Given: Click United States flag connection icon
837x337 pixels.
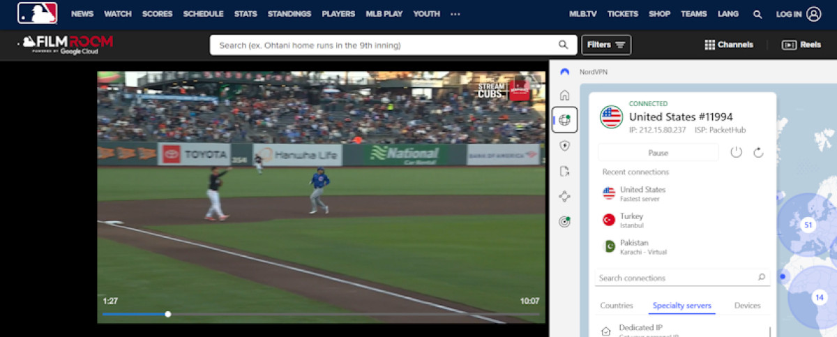Looking at the screenshot, I should click(x=611, y=117).
